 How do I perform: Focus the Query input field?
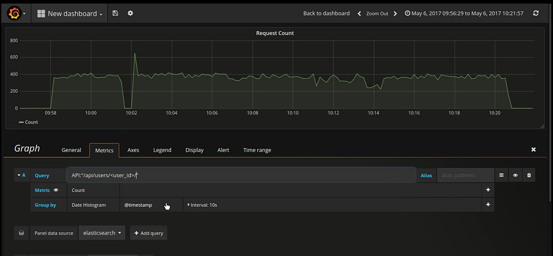[x=241, y=175]
